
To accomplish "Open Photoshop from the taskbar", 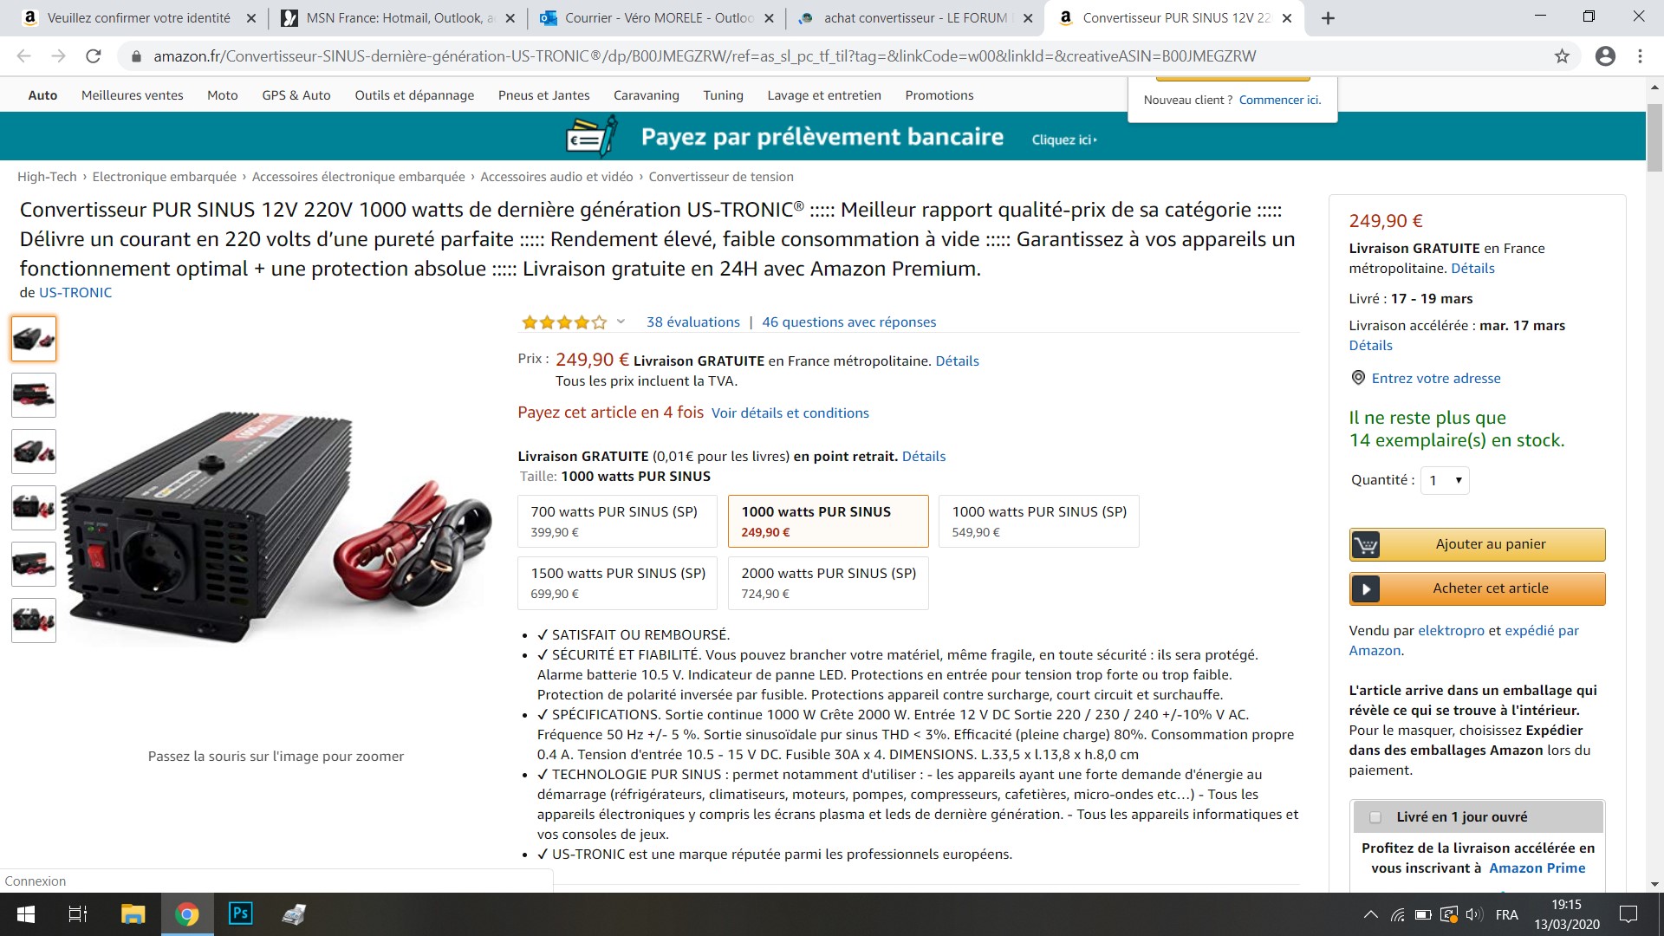I will pyautogui.click(x=240, y=913).
